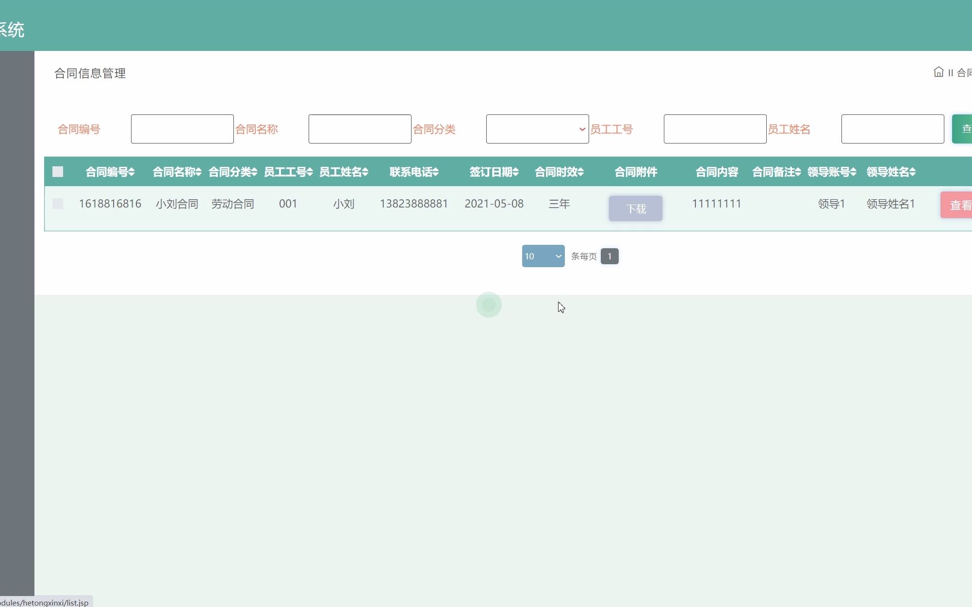The height and width of the screenshot is (607, 972).
Task: Click the home icon in breadcrumb
Action: 939,72
